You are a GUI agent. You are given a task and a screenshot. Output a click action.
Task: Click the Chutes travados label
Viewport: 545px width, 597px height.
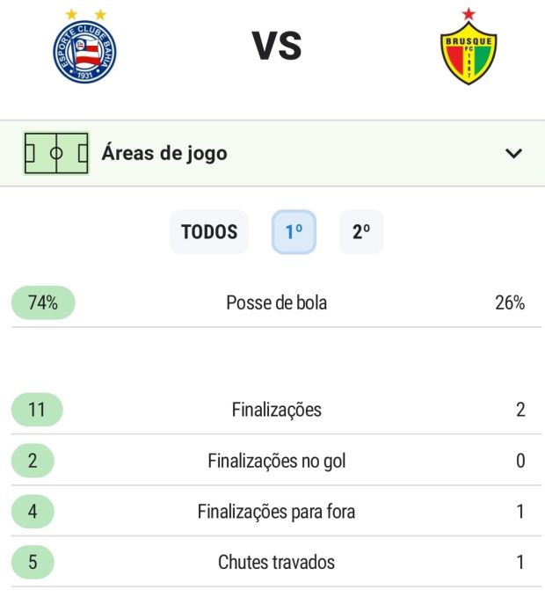coord(276,563)
